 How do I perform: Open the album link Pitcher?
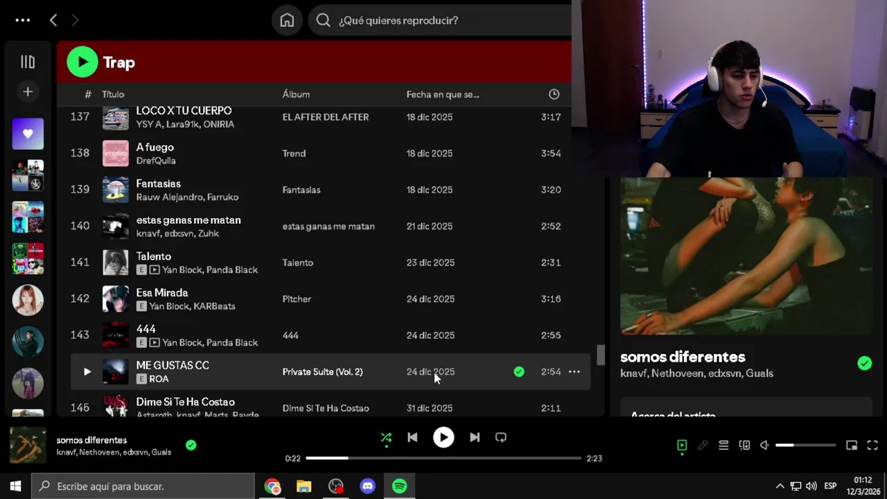[297, 299]
